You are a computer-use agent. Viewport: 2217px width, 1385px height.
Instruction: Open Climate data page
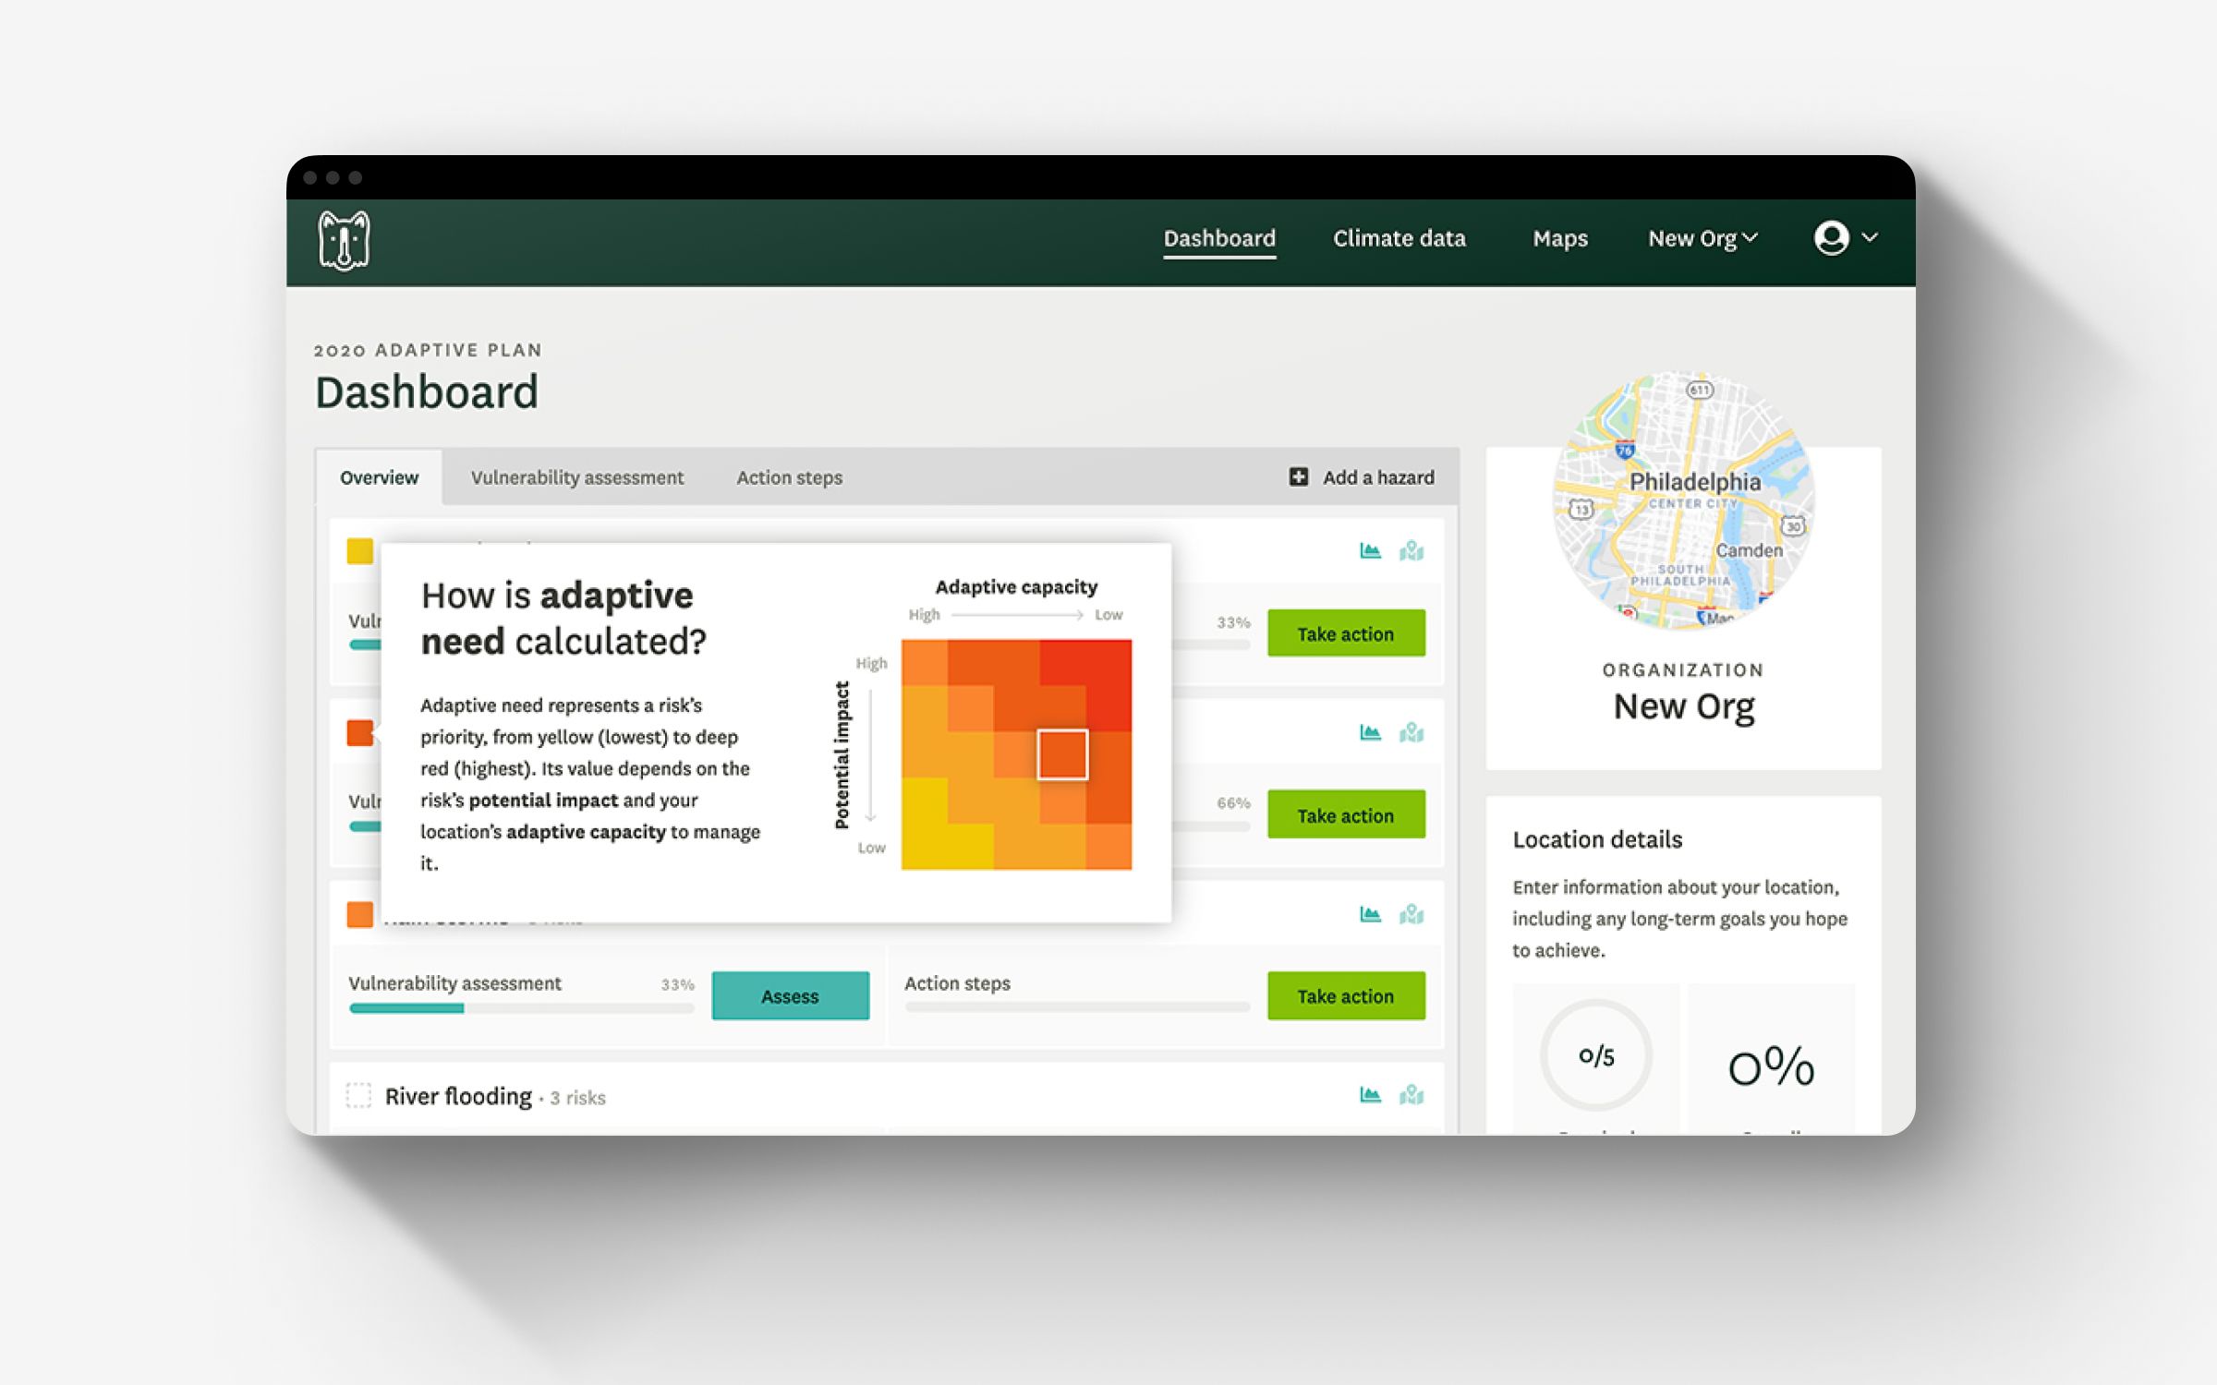click(1399, 238)
